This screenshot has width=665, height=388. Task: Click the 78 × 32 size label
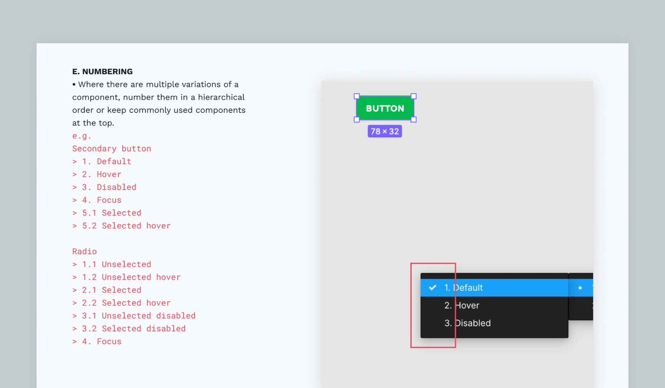(x=385, y=131)
